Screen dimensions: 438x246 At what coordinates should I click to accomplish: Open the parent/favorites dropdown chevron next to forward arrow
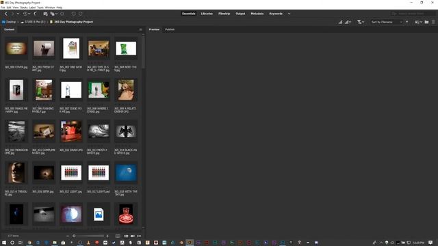click(18, 14)
